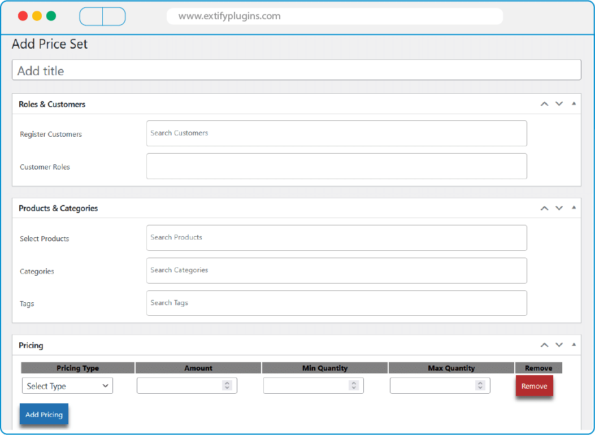Move Roles & Customers panel down

coord(559,104)
